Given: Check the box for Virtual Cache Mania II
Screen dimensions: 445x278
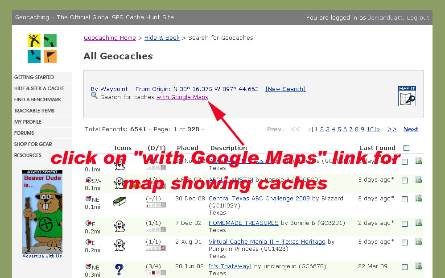Looking at the screenshot, I should click(x=405, y=242).
